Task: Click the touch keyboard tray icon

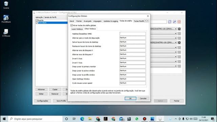Action: tap(195, 119)
